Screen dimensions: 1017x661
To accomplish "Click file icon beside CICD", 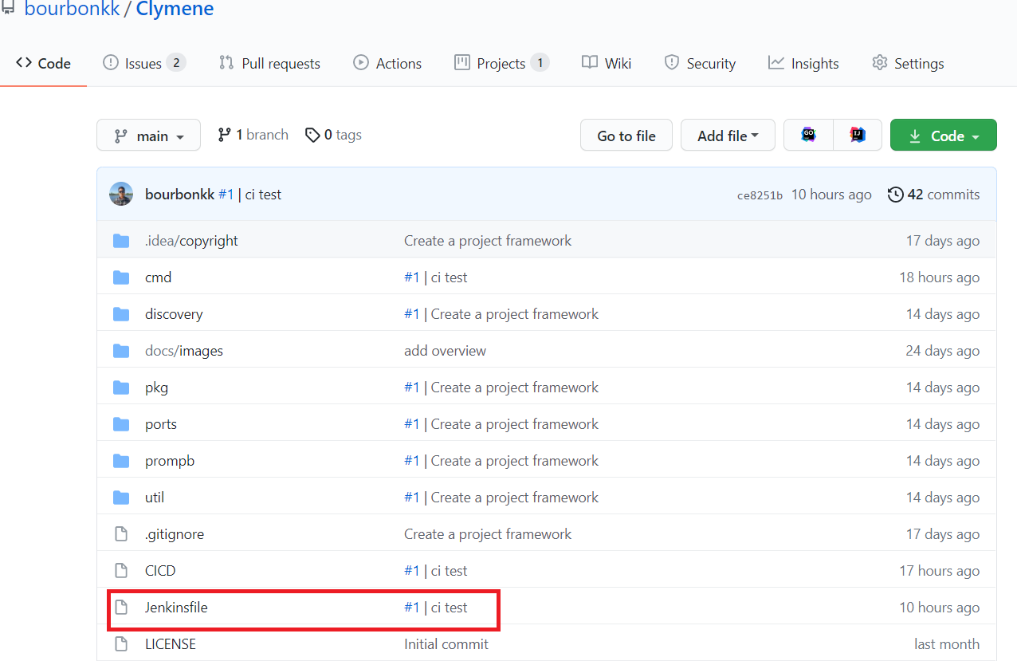I will (121, 571).
